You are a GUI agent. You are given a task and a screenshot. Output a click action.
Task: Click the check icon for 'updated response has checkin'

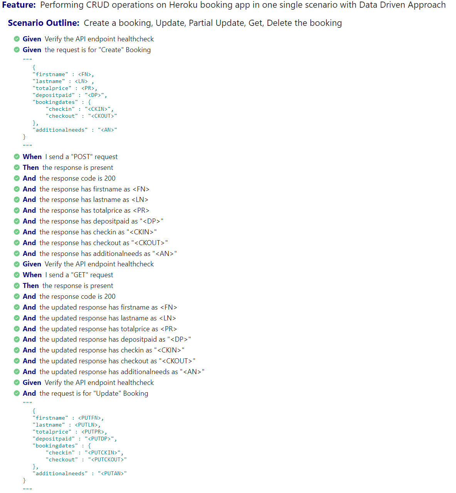point(17,350)
